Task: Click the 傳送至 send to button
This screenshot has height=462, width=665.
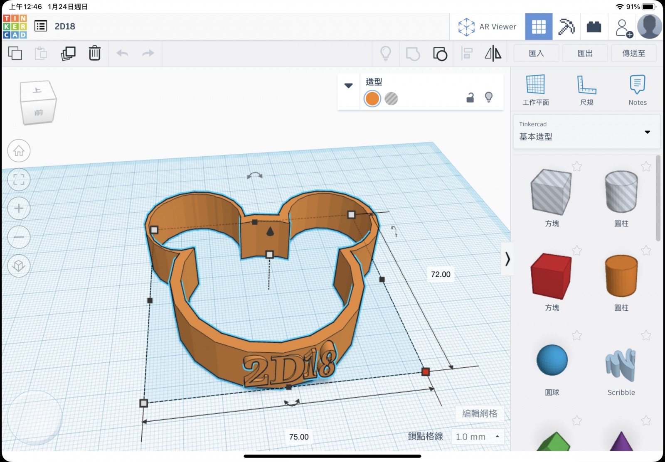Action: click(x=634, y=53)
